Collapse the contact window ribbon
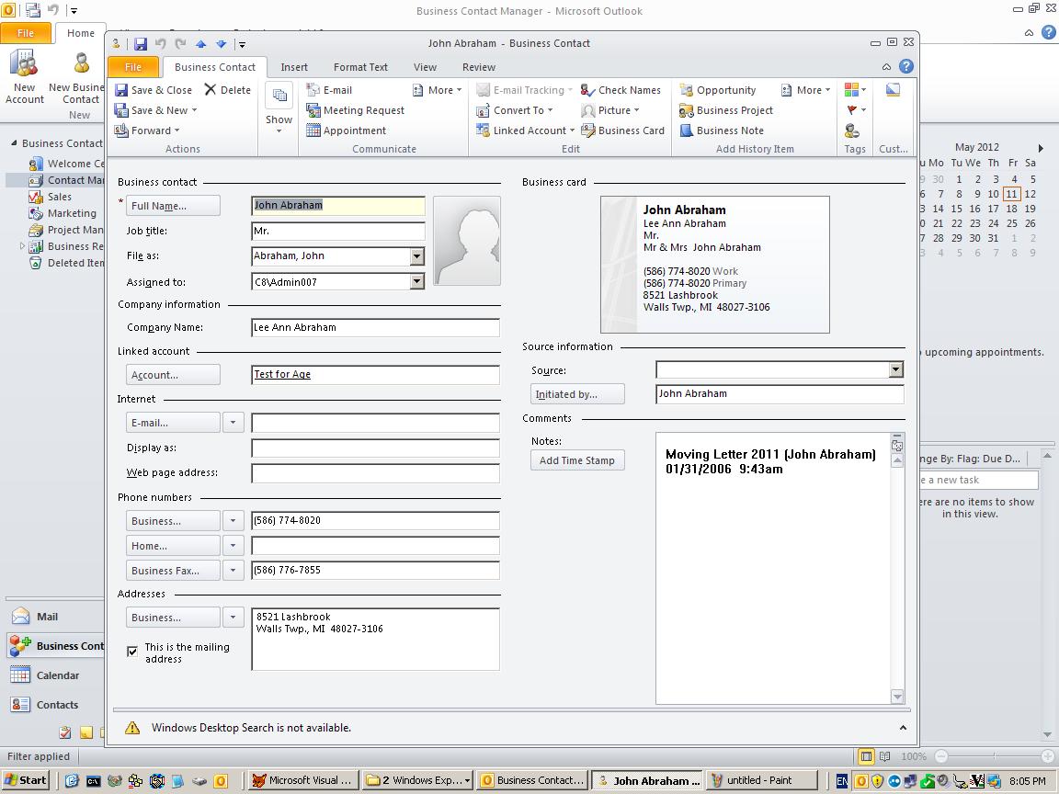 point(886,67)
